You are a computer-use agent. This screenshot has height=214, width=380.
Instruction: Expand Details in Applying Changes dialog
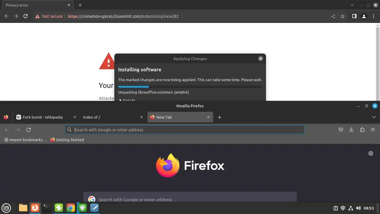tap(127, 100)
